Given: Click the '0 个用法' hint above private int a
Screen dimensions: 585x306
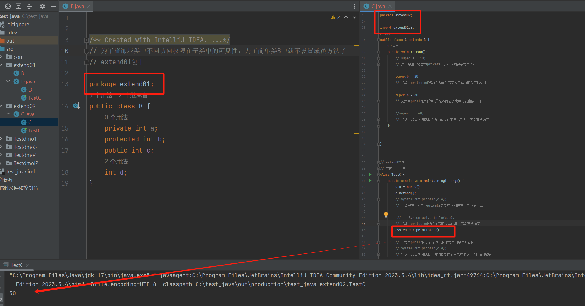Looking at the screenshot, I should coord(116,117).
